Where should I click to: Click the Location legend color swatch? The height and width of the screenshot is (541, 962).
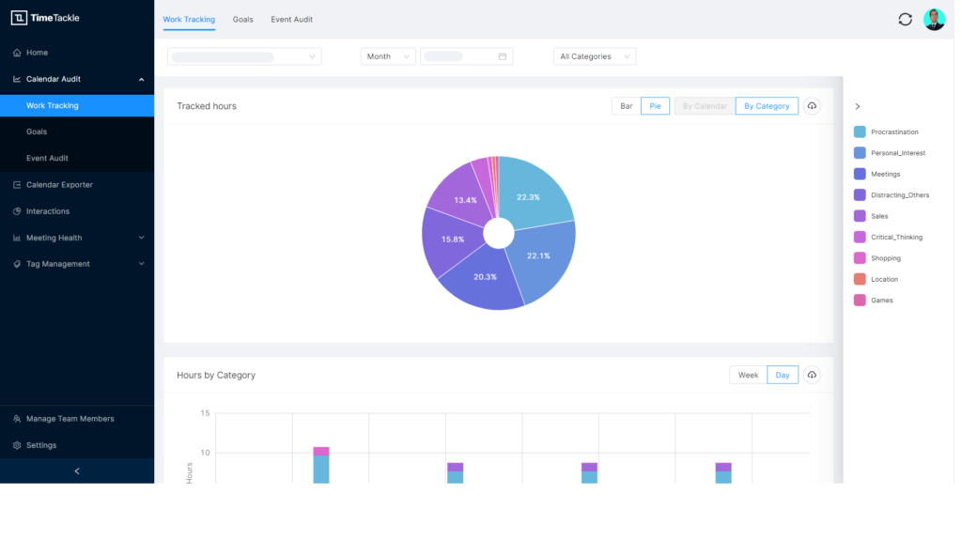[860, 279]
